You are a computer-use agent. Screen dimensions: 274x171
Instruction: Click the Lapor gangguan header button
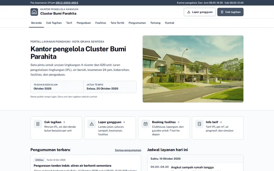pyautogui.click(x=200, y=12)
